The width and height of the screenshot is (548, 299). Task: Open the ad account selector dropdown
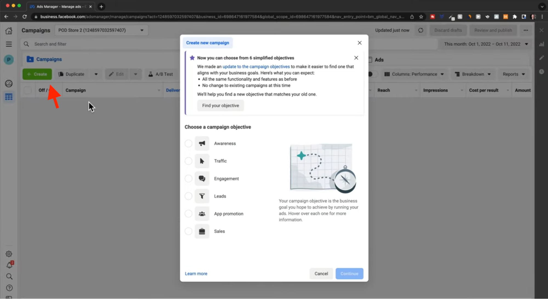[101, 30]
